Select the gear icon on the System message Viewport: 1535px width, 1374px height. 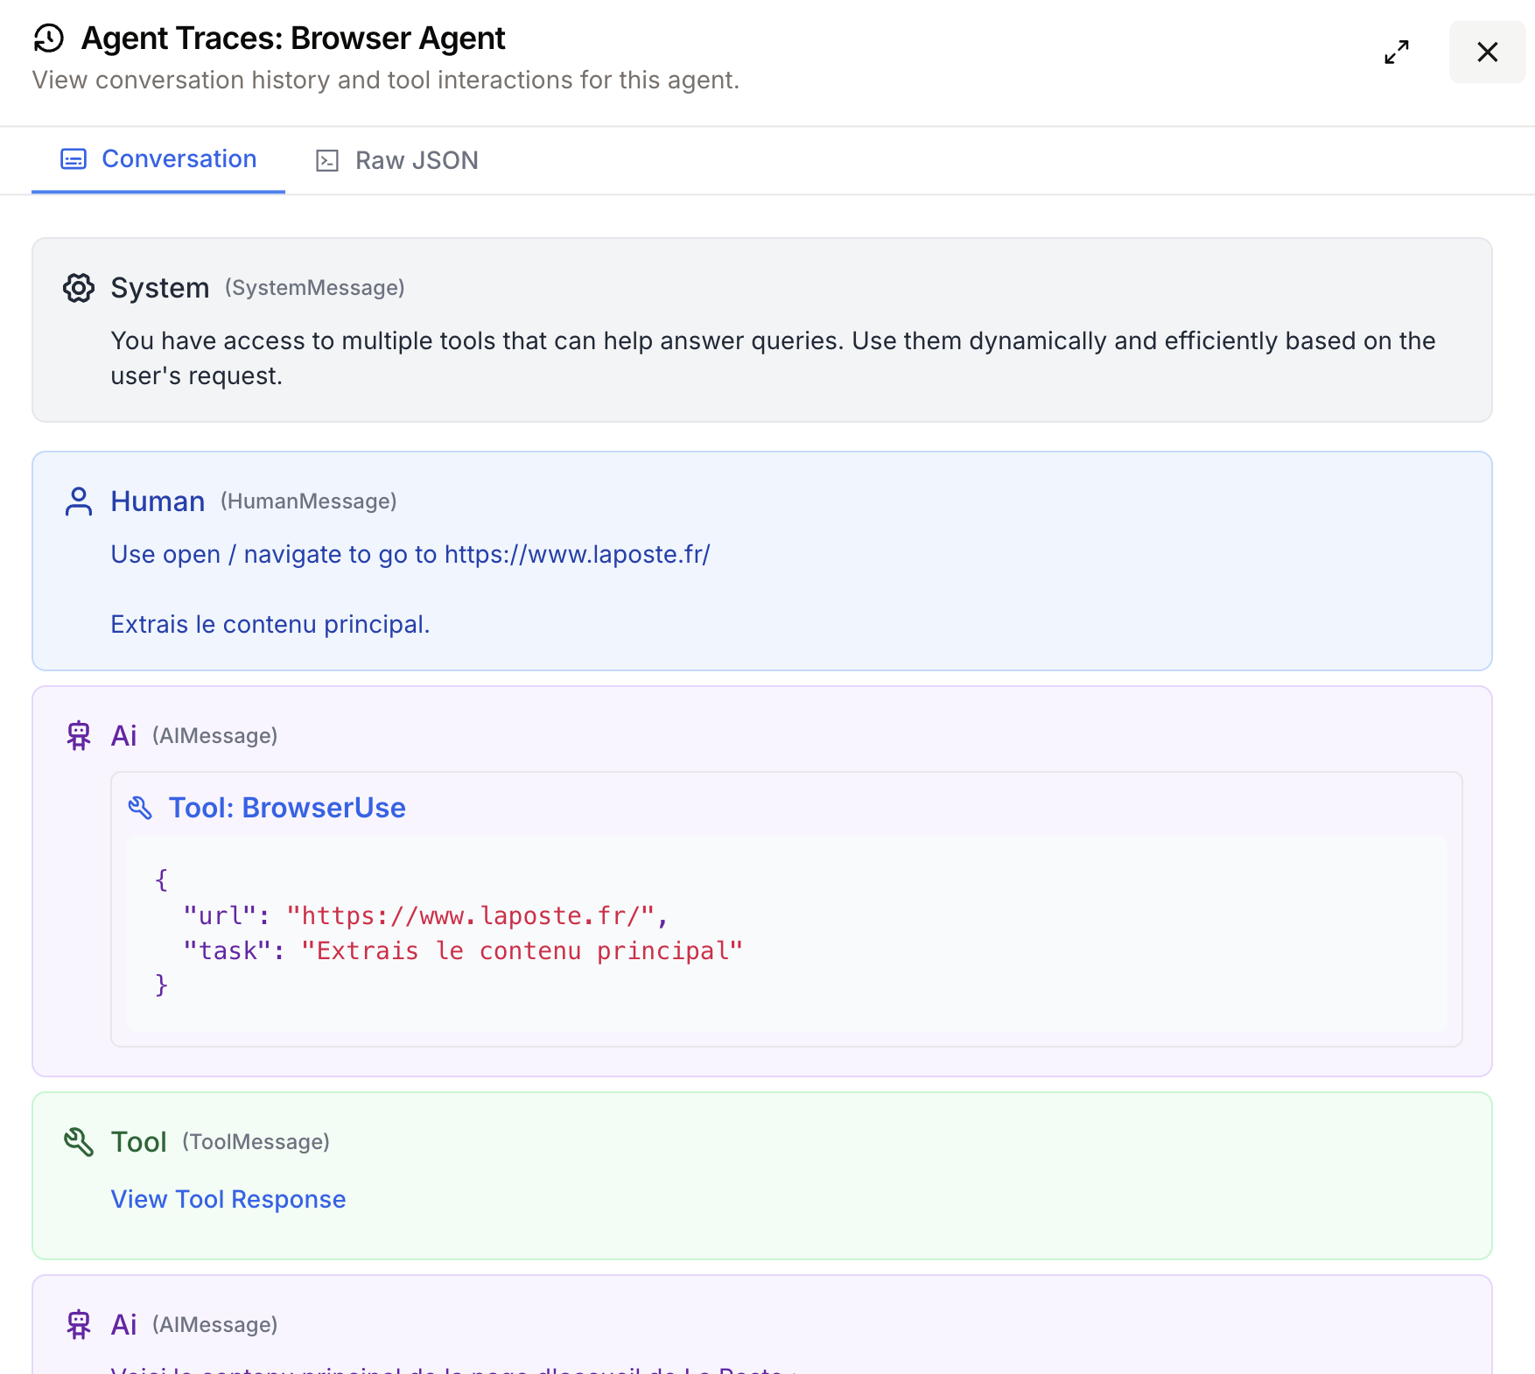[79, 288]
